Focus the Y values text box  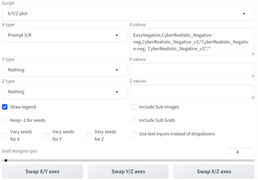tap(192, 70)
